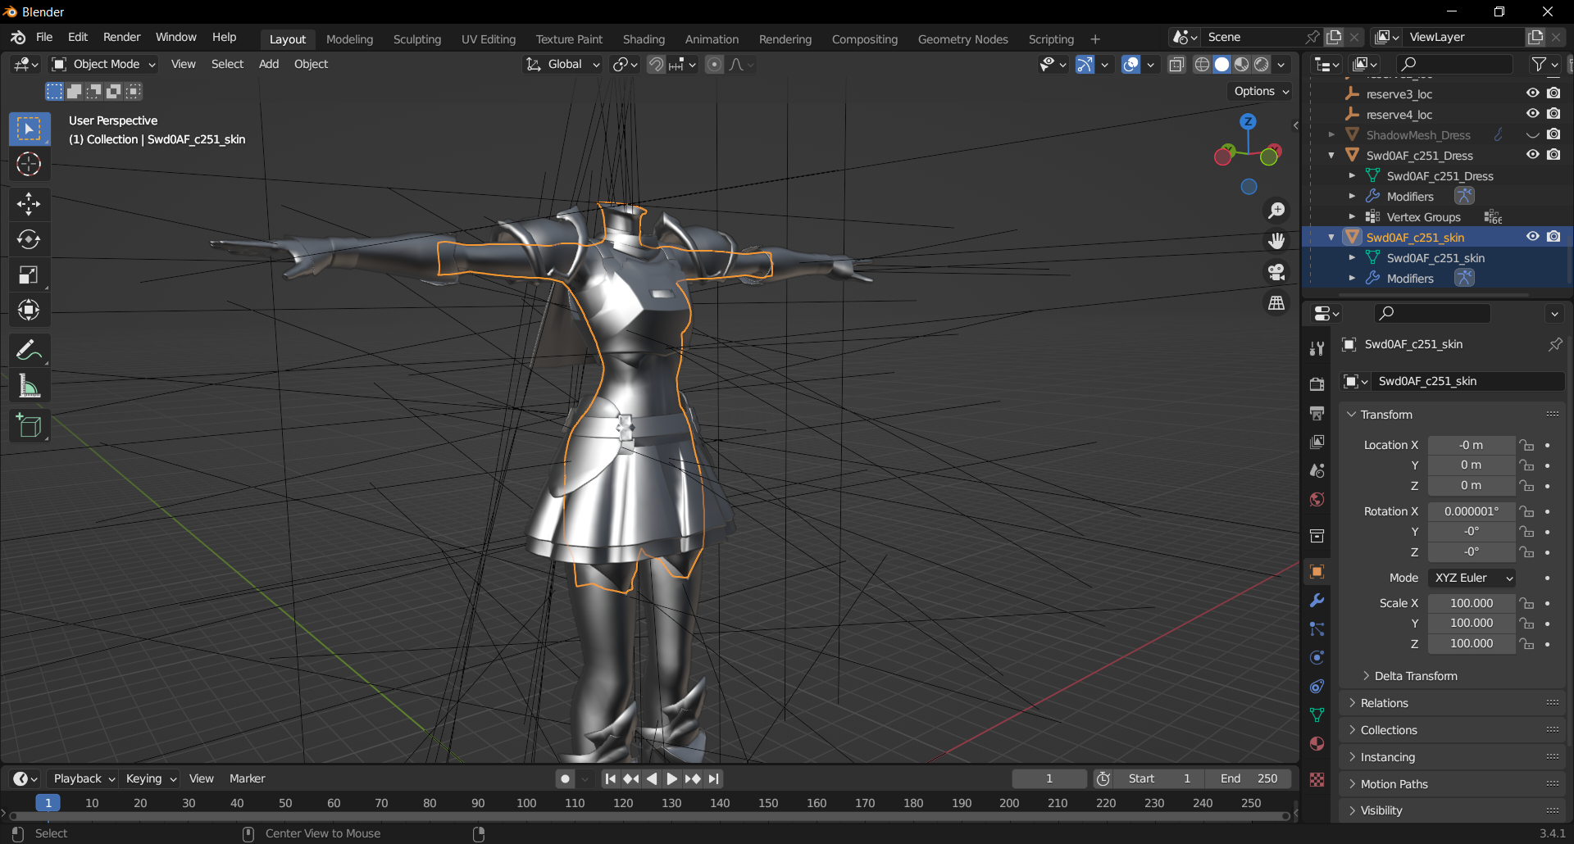Viewport: 1574px width, 844px height.
Task: Open the Object Mode dropdown
Action: pos(103,65)
